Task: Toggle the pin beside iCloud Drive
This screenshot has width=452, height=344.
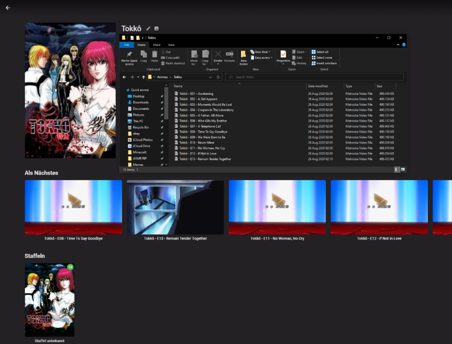Action: click(x=162, y=146)
